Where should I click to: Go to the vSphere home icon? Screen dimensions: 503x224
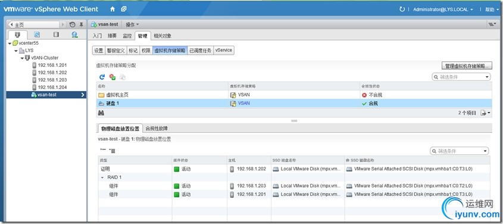click(x=113, y=10)
